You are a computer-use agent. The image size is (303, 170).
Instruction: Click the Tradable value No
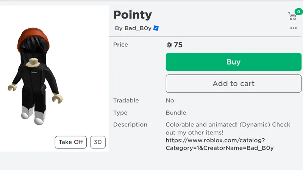tap(170, 100)
